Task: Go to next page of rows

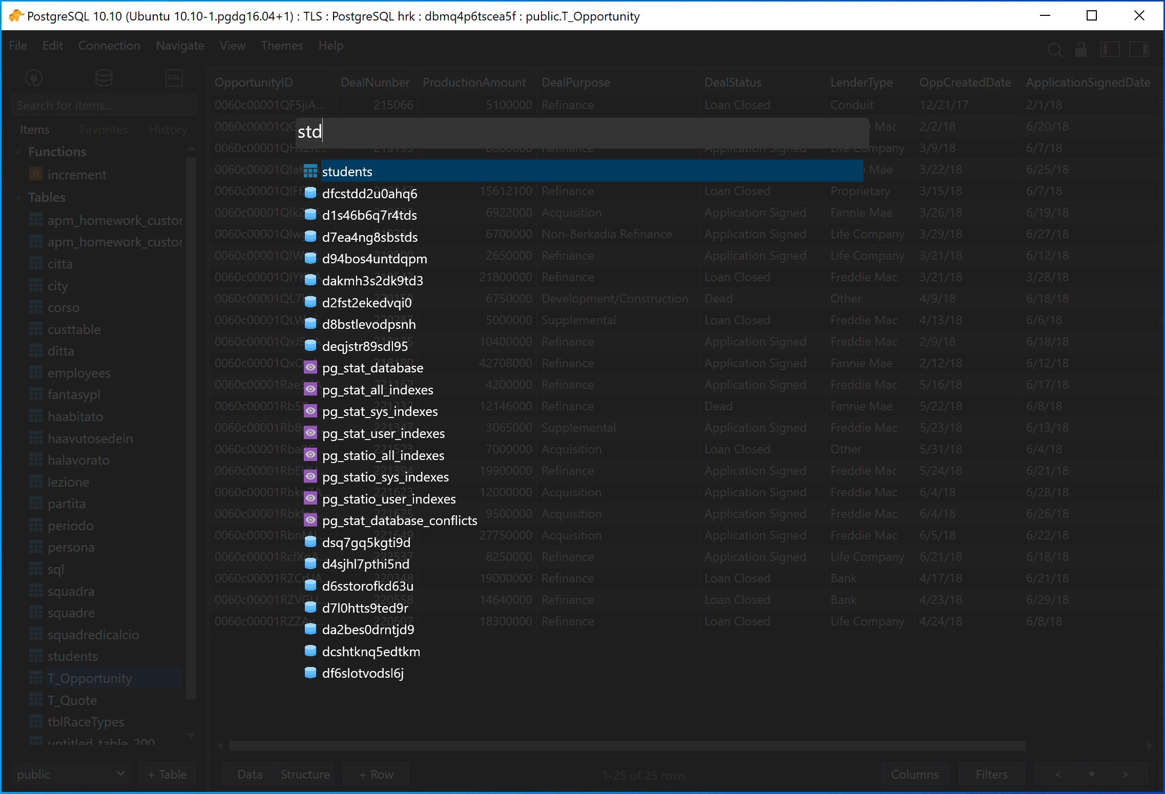Action: tap(1125, 774)
